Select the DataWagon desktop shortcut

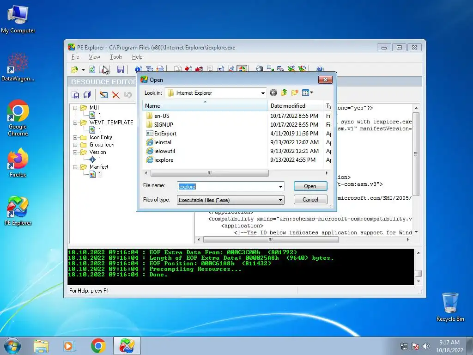point(18,67)
